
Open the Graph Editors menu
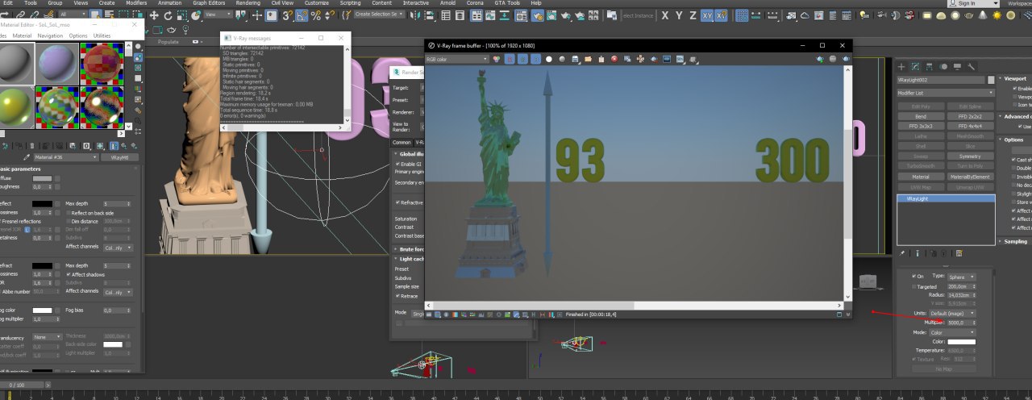209,3
